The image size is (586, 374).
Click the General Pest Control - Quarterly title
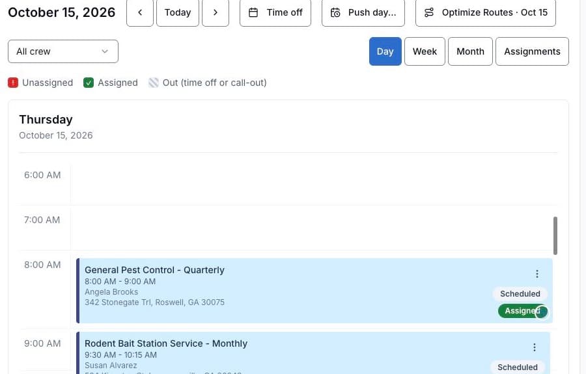tap(154, 270)
